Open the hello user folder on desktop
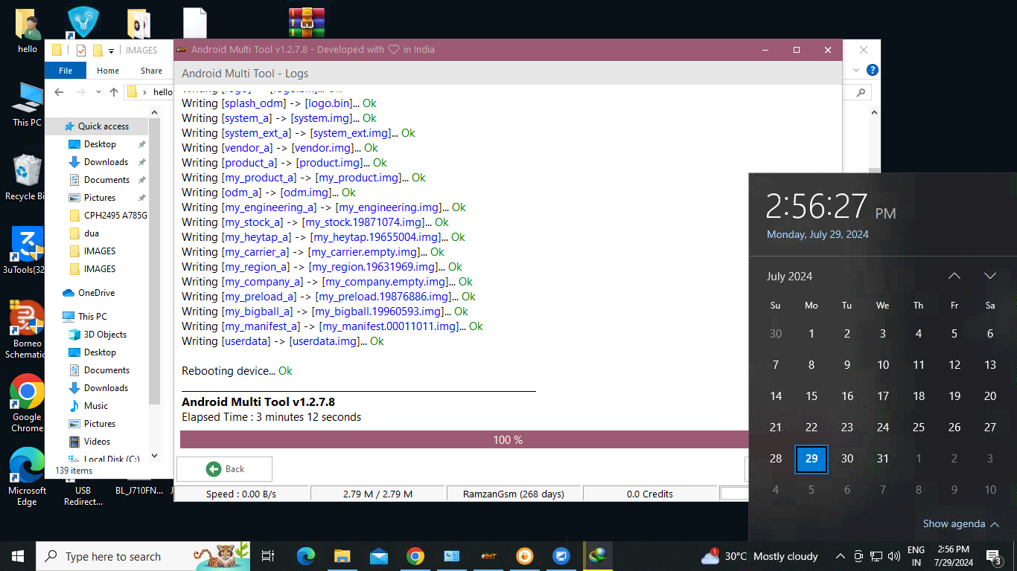This screenshot has width=1017, height=571. click(28, 31)
